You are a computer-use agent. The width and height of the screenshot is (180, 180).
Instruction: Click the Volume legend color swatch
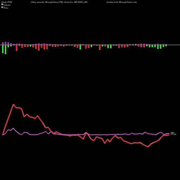point(2,4)
